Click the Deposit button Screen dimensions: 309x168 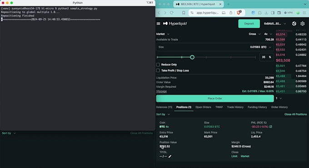[x=249, y=24]
